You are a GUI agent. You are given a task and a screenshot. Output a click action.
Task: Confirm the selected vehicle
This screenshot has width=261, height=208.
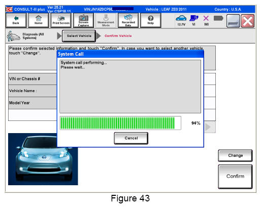(x=235, y=177)
